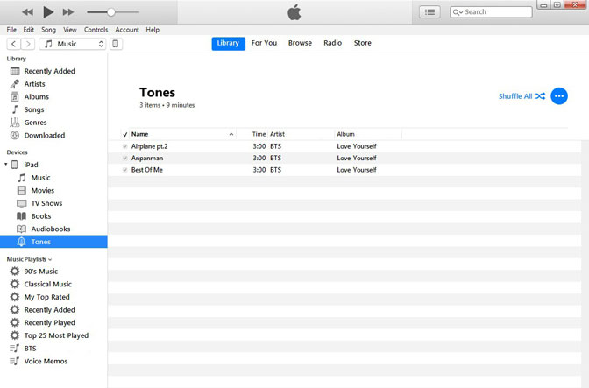Select the Library tab

click(x=228, y=43)
